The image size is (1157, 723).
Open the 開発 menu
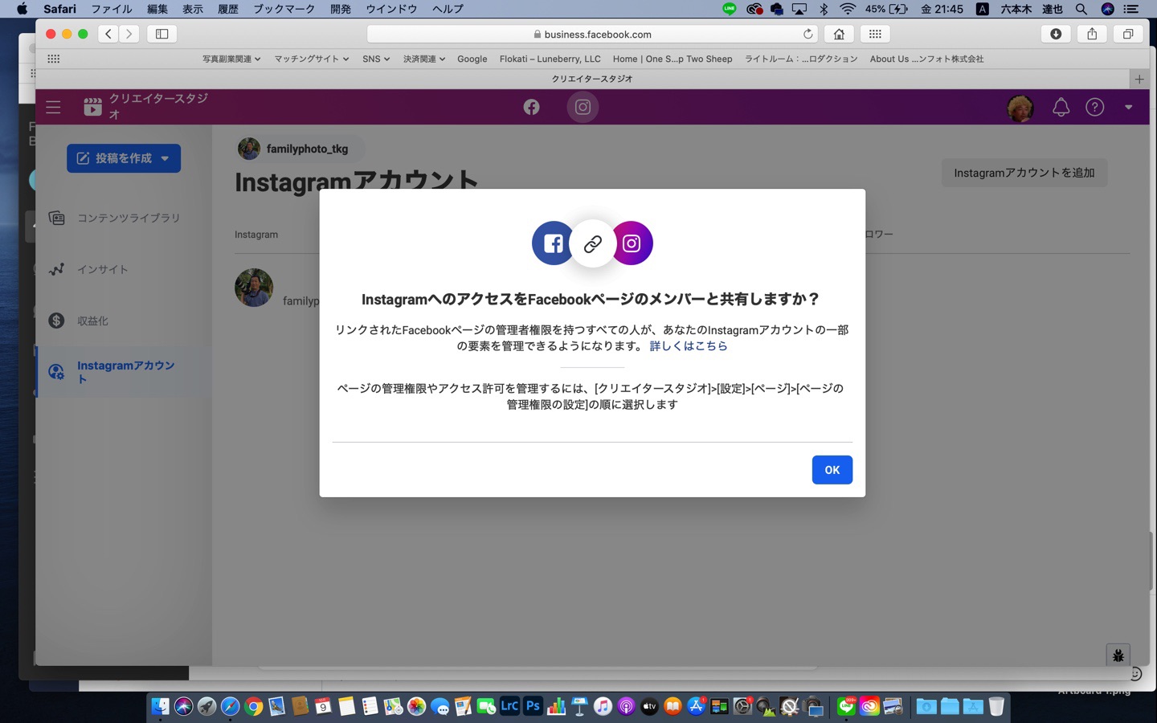(x=341, y=9)
